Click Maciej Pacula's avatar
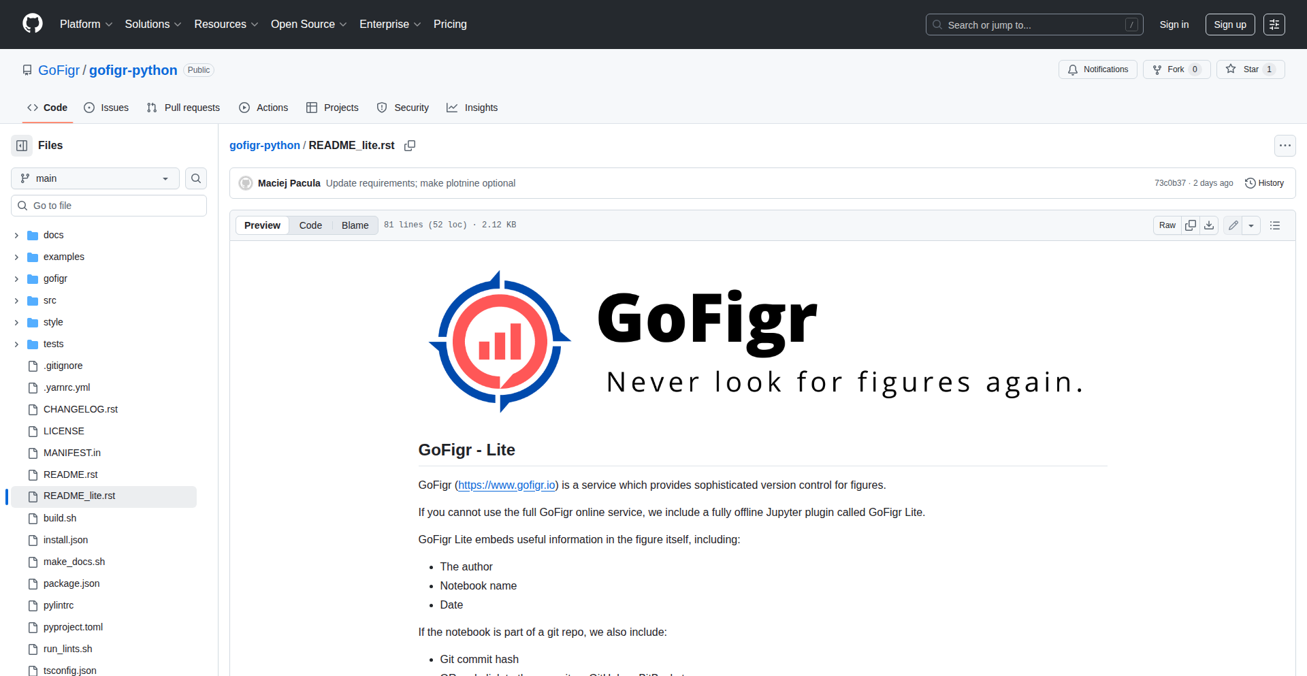Viewport: 1307px width, 676px height. click(x=246, y=183)
